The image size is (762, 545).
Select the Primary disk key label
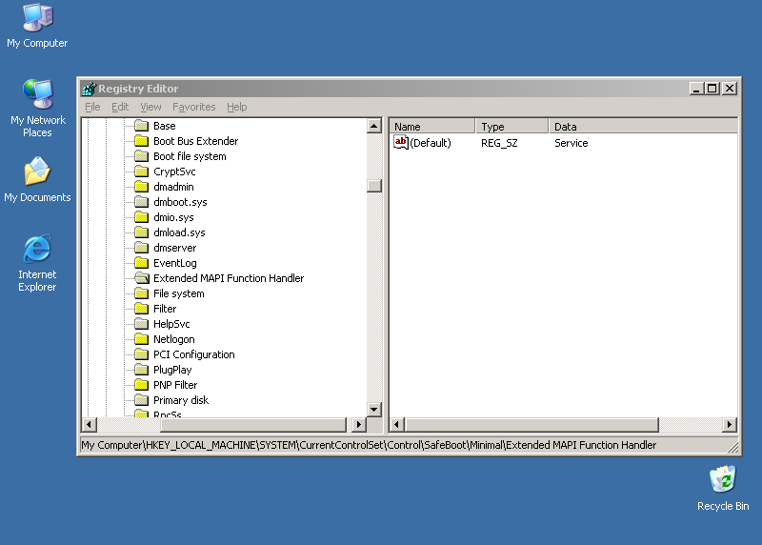(181, 400)
